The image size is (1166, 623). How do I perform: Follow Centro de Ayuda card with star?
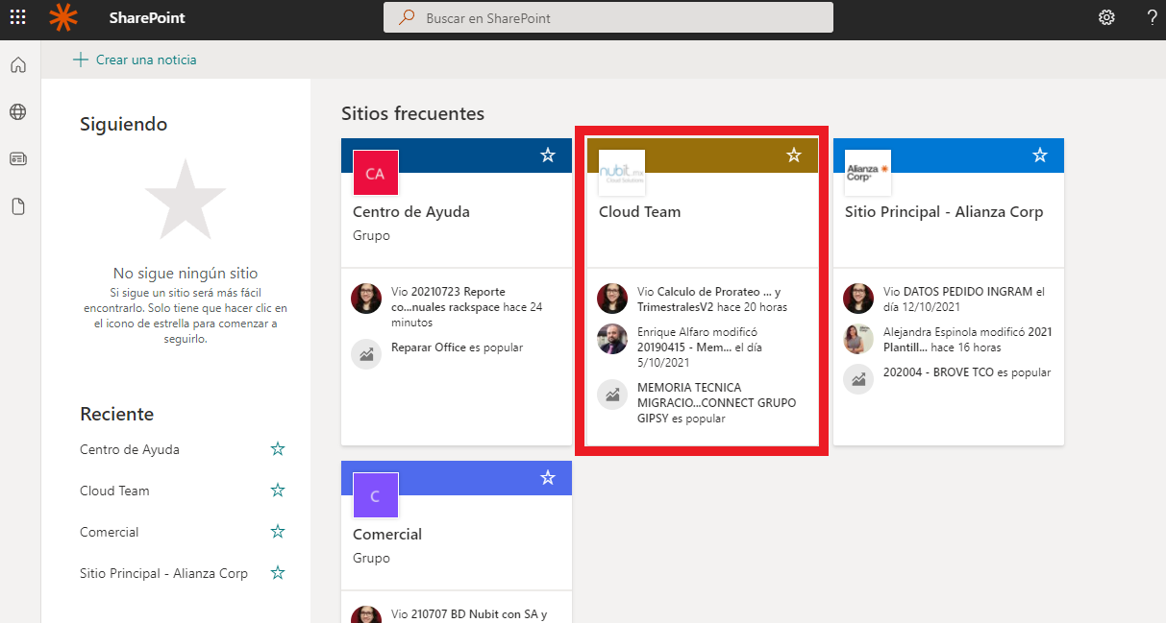point(548,156)
